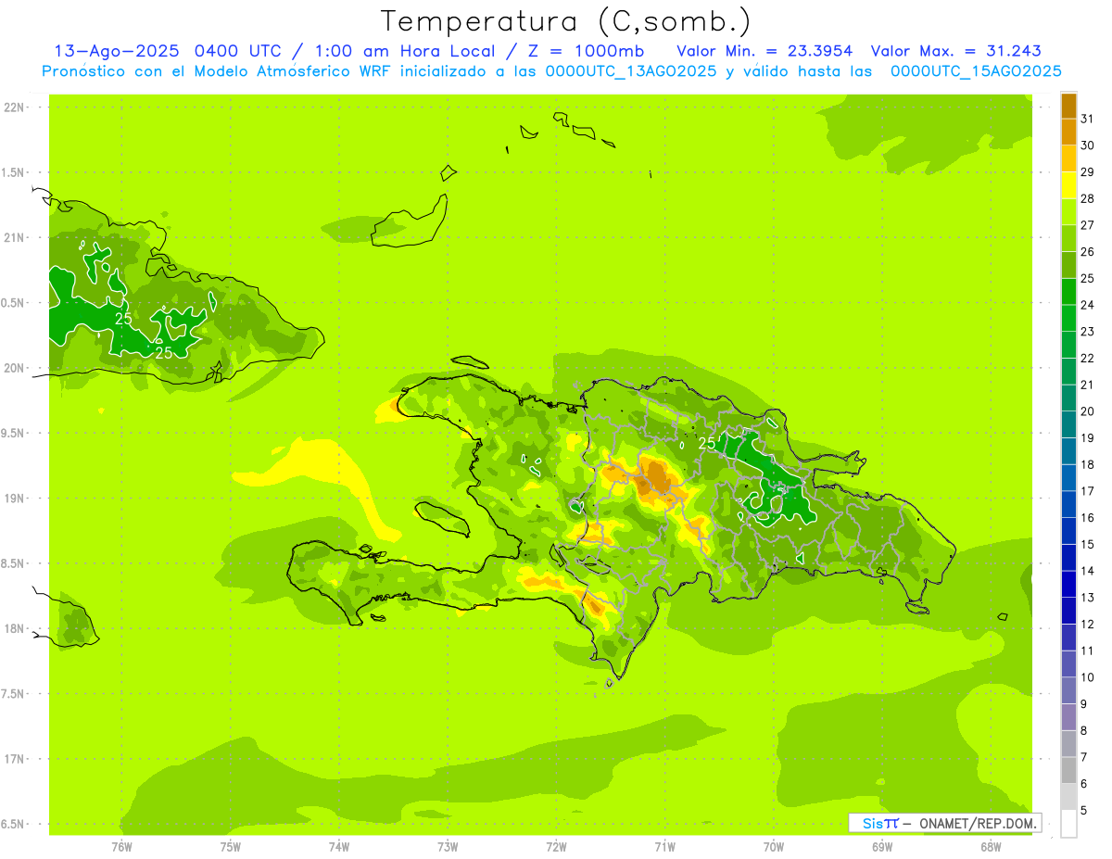1112x859 pixels.
Task: Pick the colorbar segment between 29 and 30
Action: (1068, 159)
